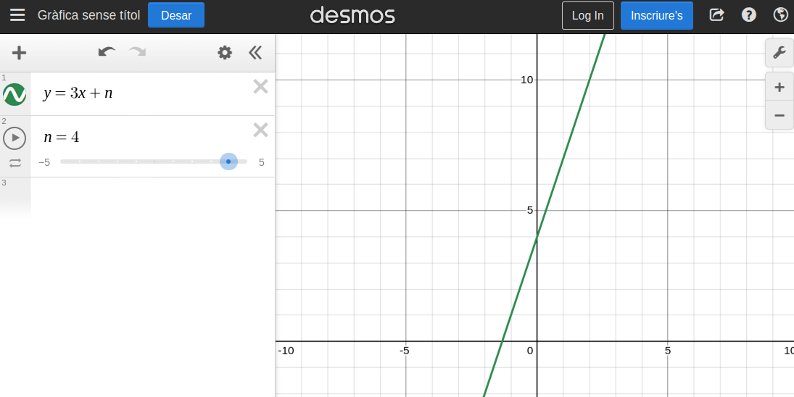Zoom in on the graph
The height and width of the screenshot is (397, 794).
point(779,87)
